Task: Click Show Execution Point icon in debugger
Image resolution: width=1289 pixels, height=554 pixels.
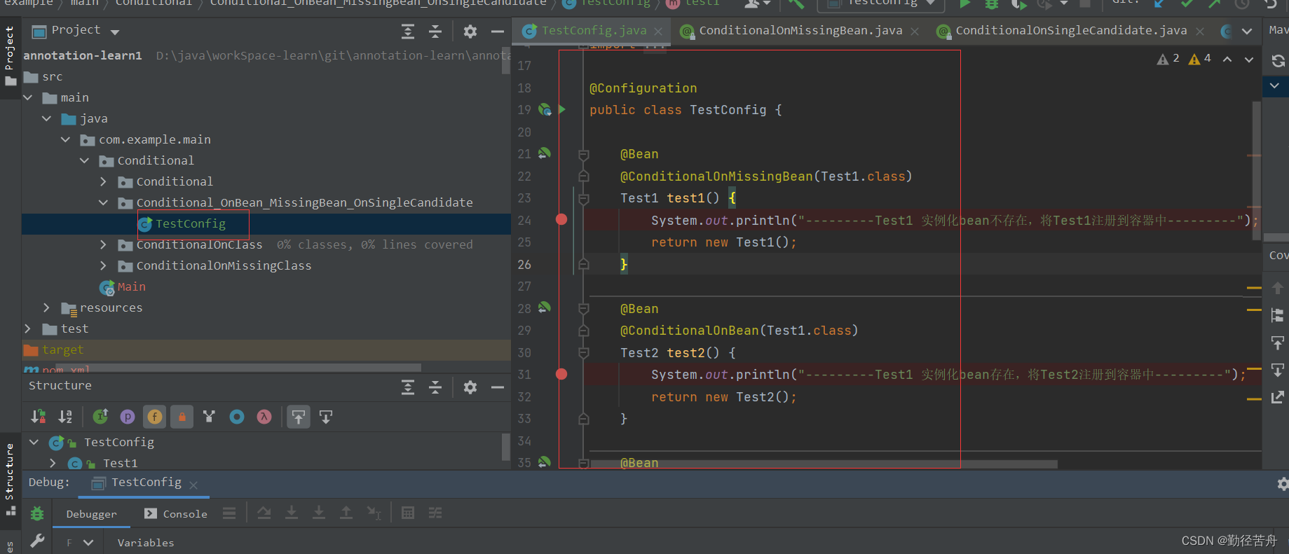Action: (229, 513)
